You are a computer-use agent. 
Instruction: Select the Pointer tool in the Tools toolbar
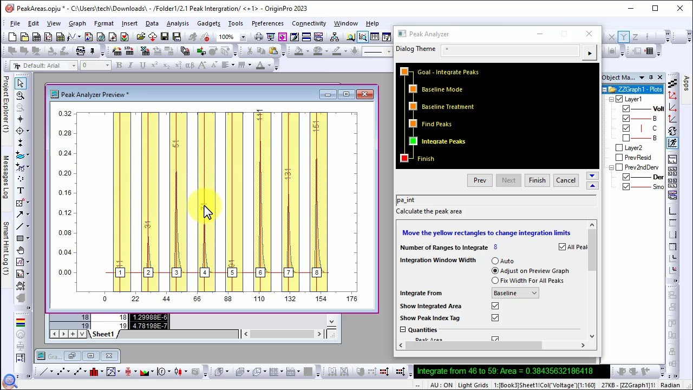[x=20, y=83]
